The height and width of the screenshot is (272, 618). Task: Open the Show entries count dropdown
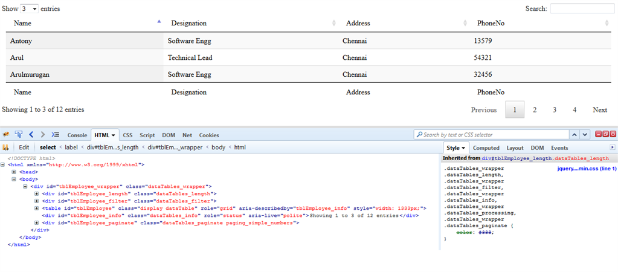[29, 9]
